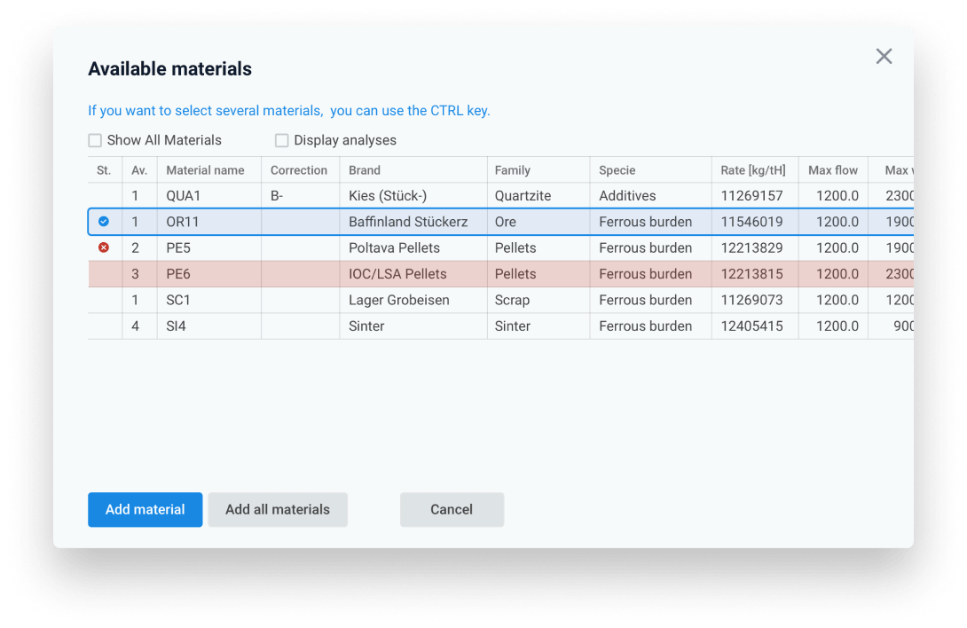
Task: Sort table by Rate [kg/tH] header
Action: pyautogui.click(x=753, y=170)
